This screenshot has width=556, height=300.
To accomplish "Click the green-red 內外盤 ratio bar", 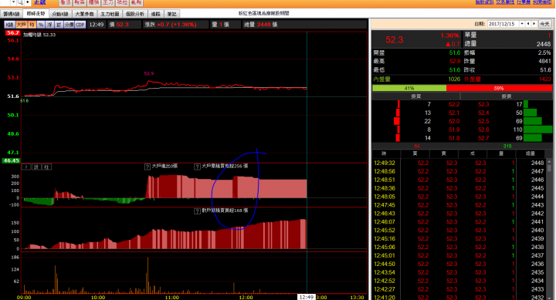I will (x=462, y=88).
